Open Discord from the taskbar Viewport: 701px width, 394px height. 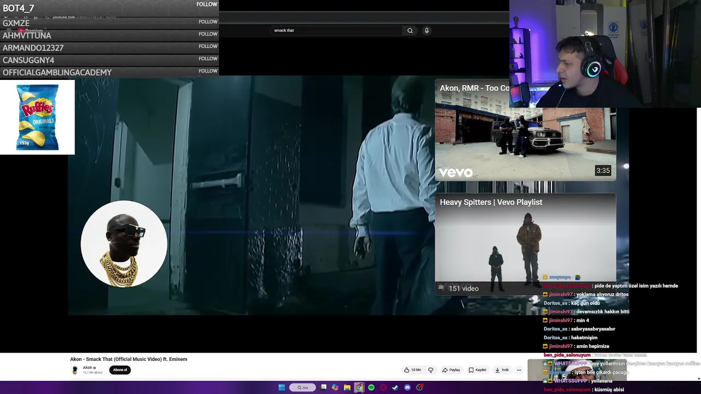coord(407,387)
